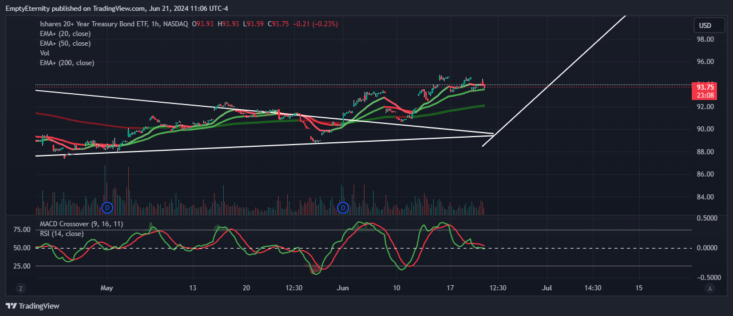Click the A auto-scale button at bottom right
The height and width of the screenshot is (316, 733).
tap(710, 289)
